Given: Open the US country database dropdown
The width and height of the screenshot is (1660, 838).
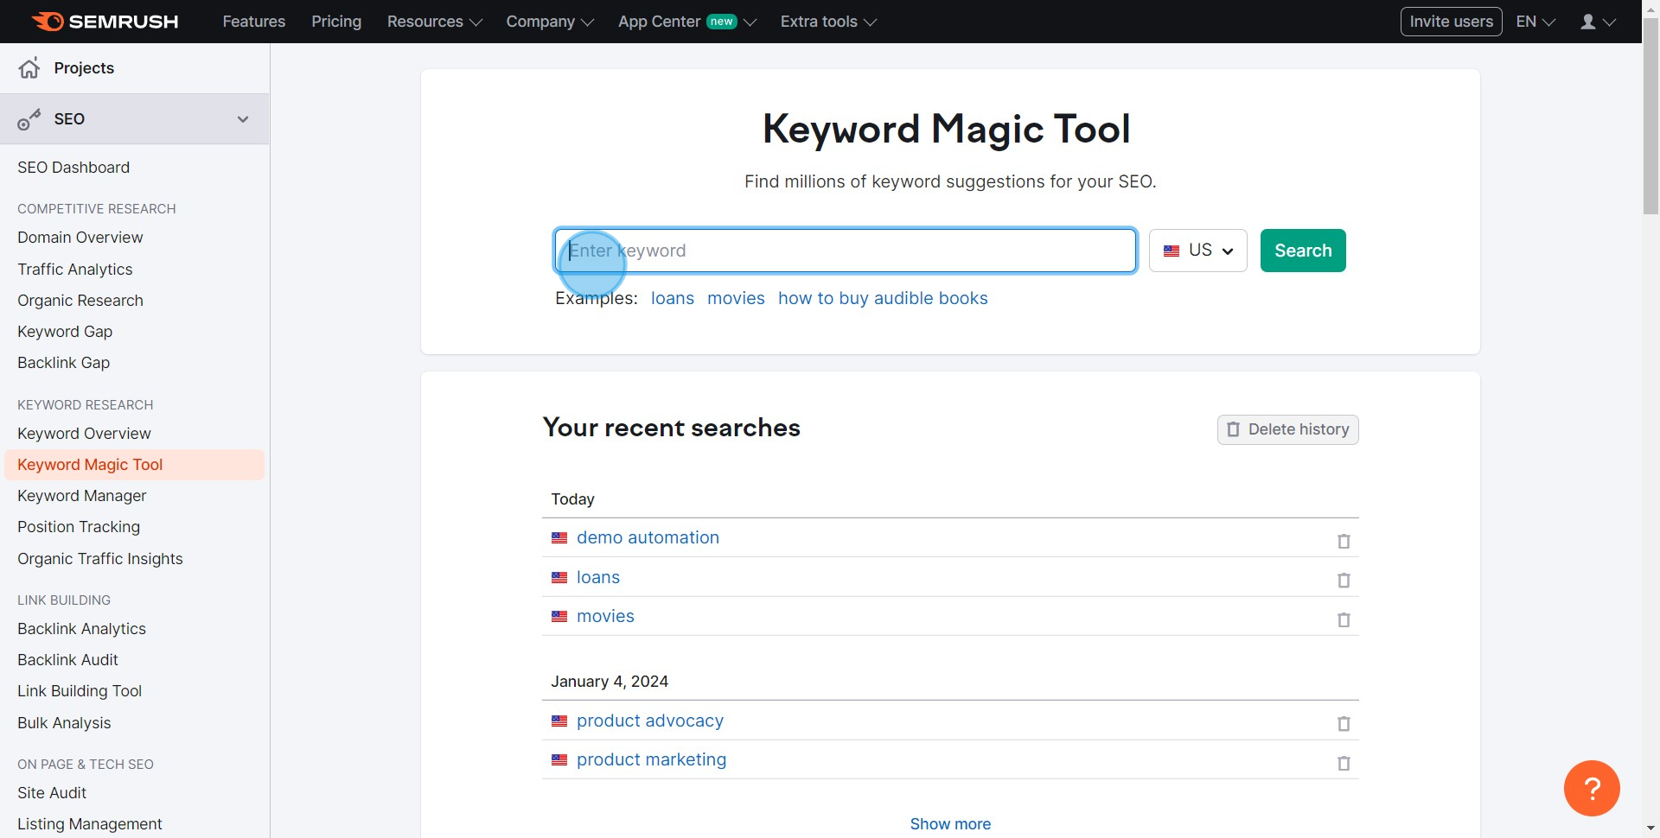Looking at the screenshot, I should 1198,251.
